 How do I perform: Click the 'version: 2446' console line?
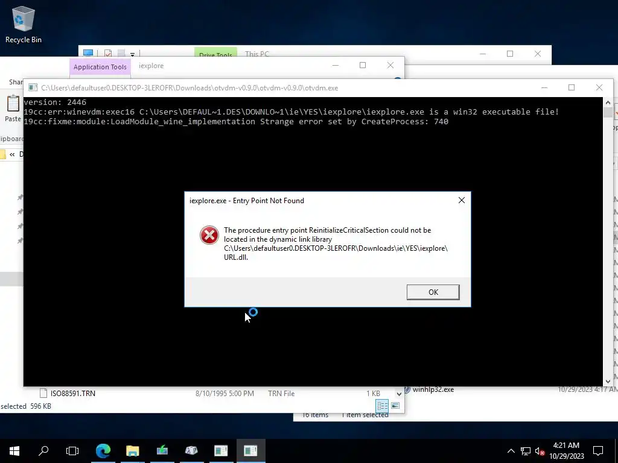pos(55,102)
